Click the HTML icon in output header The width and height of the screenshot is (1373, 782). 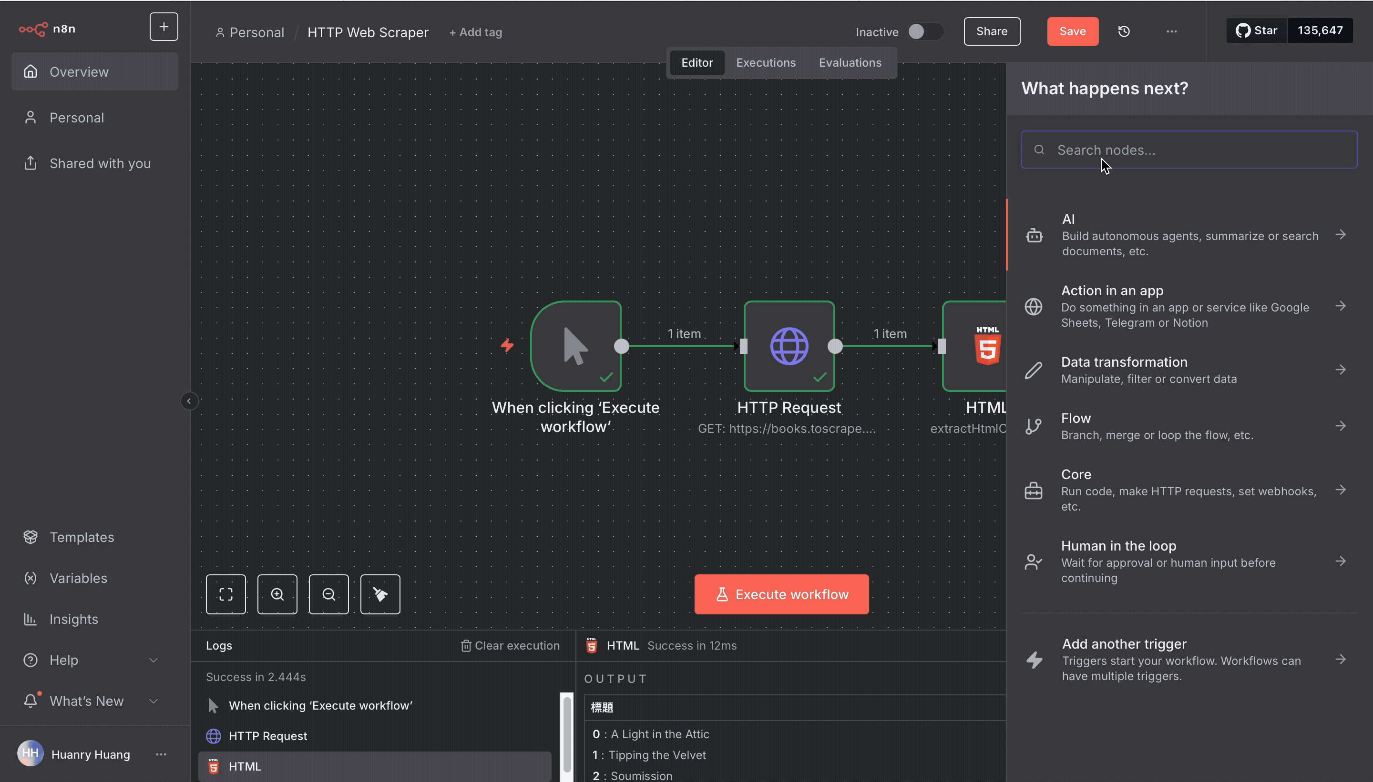[591, 646]
